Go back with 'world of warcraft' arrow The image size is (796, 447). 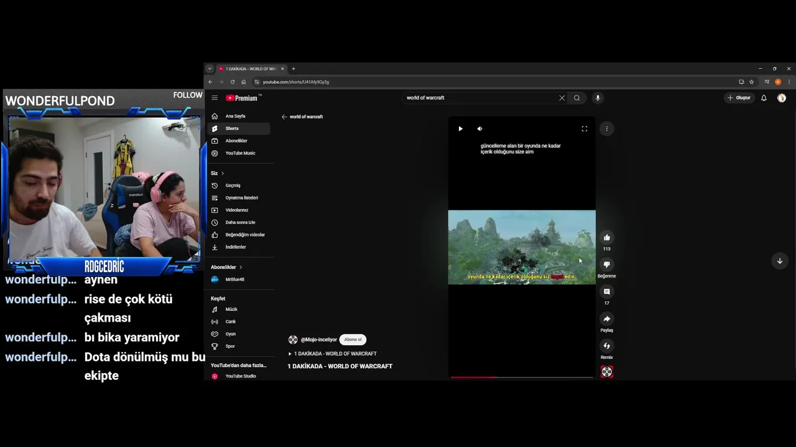284,117
